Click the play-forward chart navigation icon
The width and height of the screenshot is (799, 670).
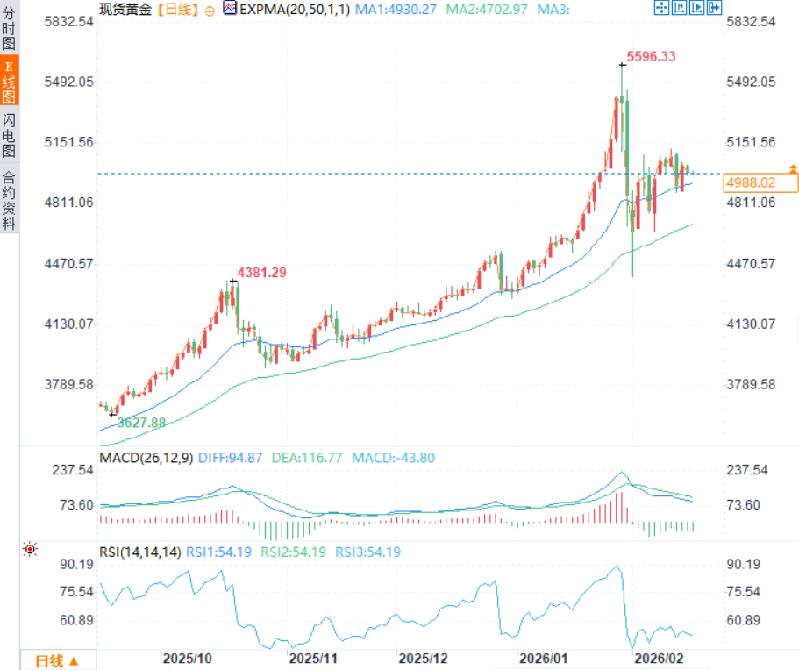coord(697,8)
